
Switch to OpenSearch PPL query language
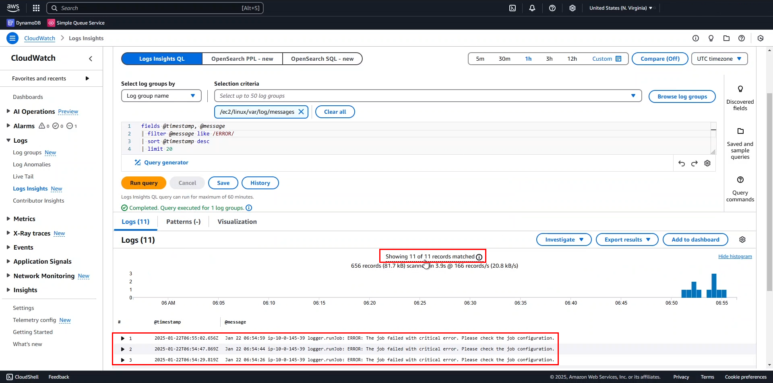point(242,59)
